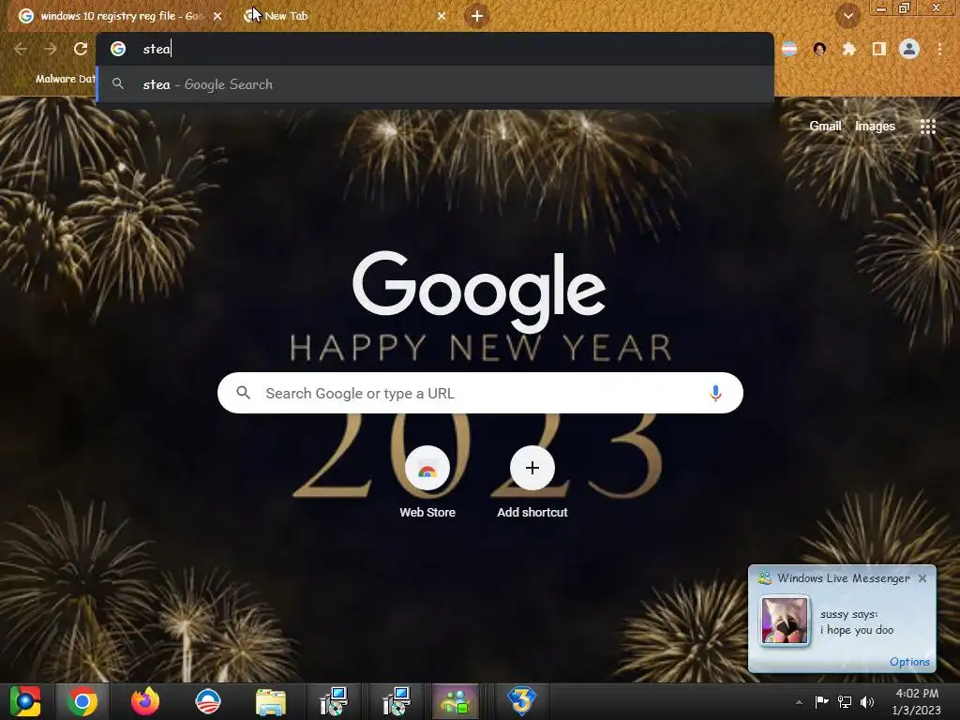This screenshot has height=720, width=960.
Task: Open the avatar extension icon in toolbar
Action: [819, 49]
